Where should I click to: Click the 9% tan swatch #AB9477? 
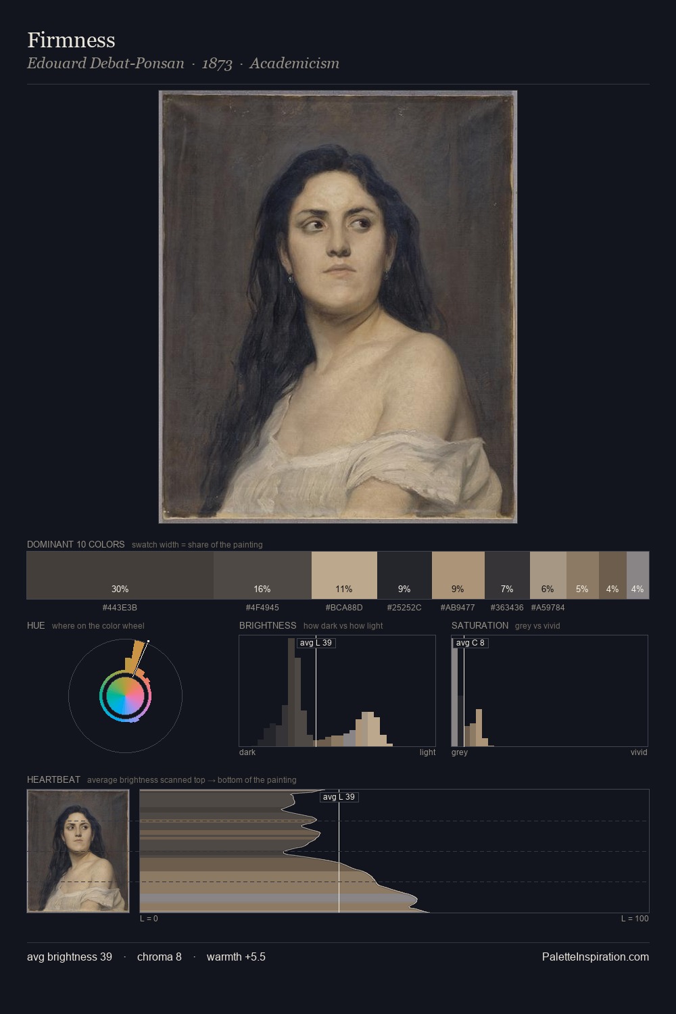[x=458, y=575]
